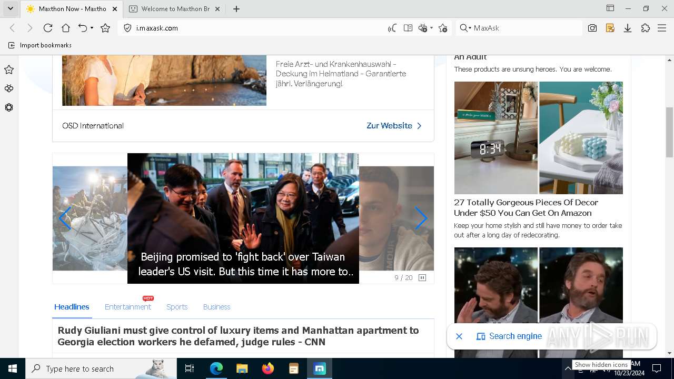Launch Microsoft Edge from taskbar
The image size is (674, 379).
pyautogui.click(x=216, y=368)
